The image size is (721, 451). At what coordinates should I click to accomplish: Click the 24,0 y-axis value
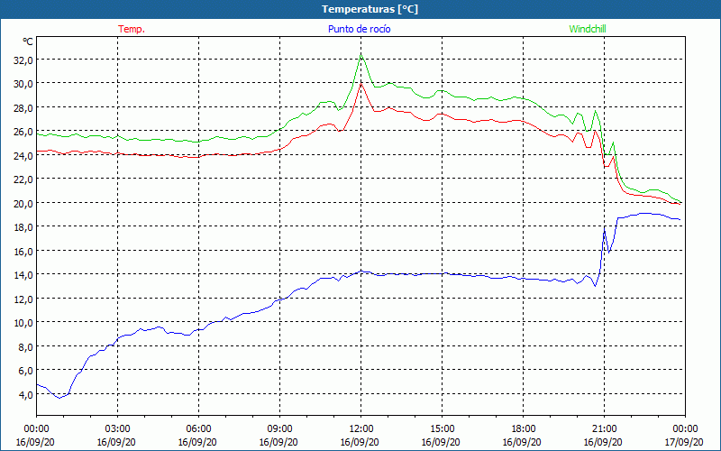point(23,155)
